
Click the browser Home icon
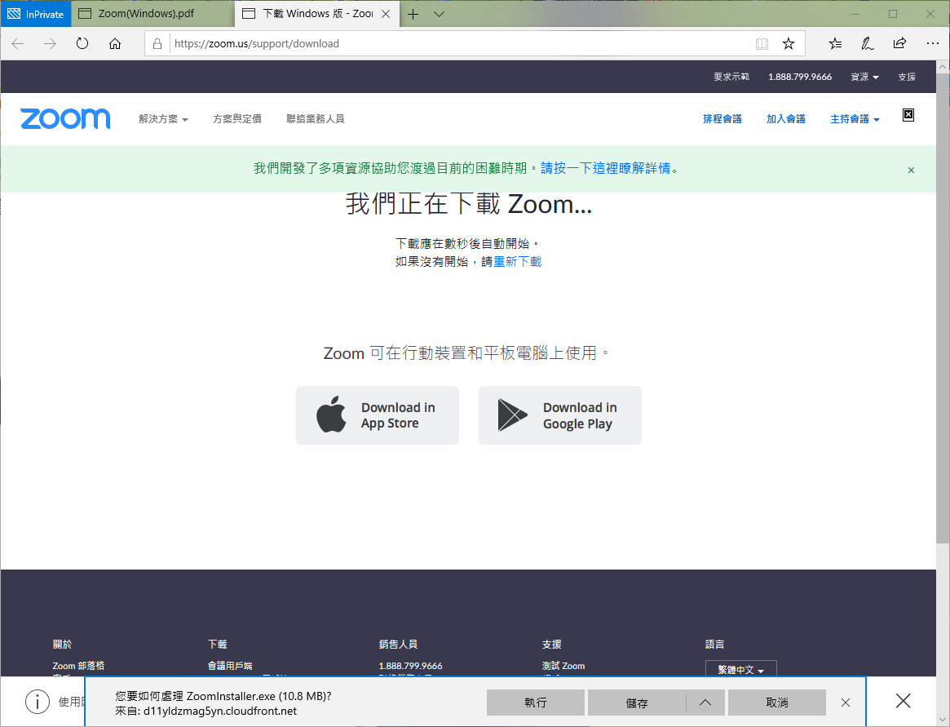click(x=114, y=43)
